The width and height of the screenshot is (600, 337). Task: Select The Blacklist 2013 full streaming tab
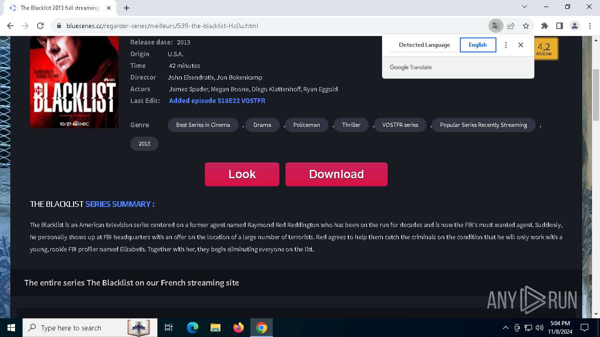click(x=60, y=8)
